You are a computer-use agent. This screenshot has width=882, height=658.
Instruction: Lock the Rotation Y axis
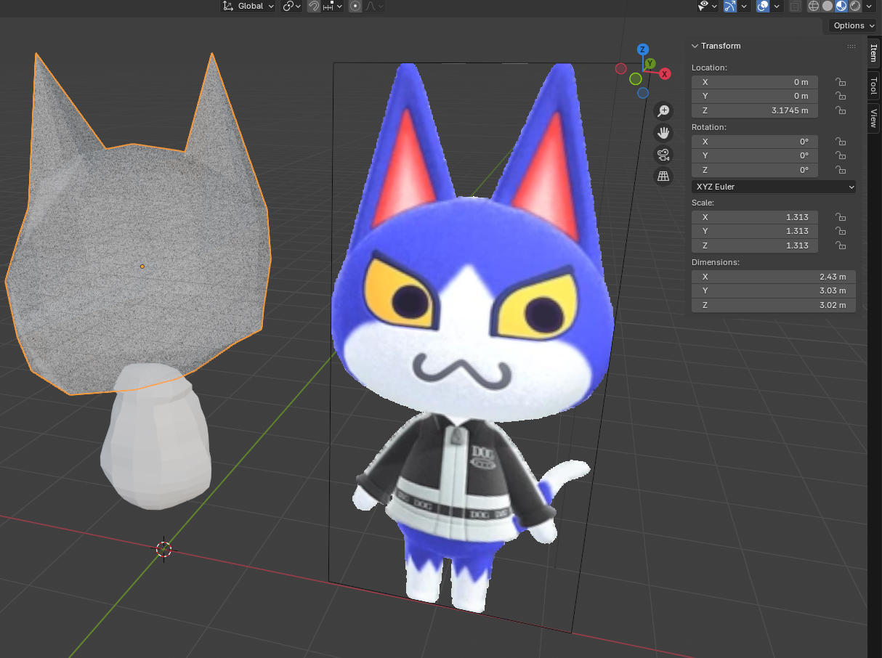[840, 155]
